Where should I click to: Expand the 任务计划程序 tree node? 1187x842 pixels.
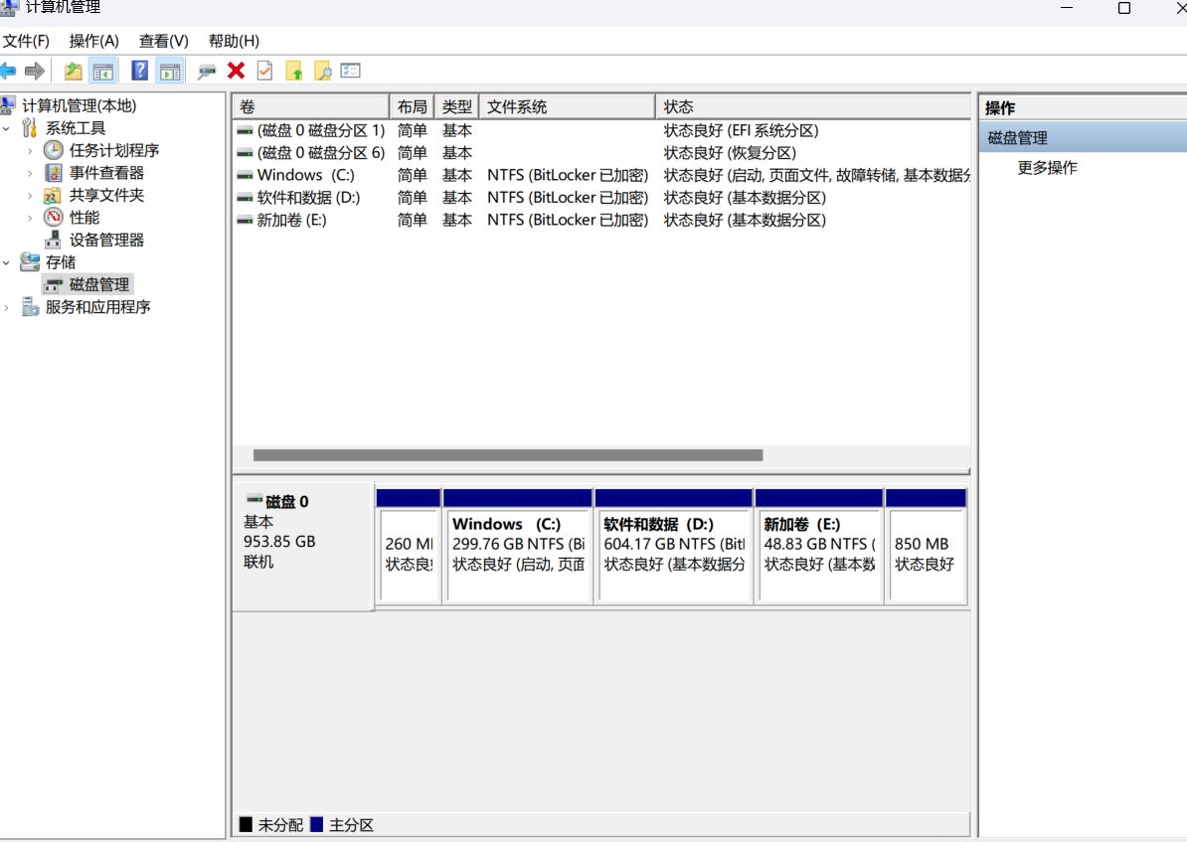30,151
